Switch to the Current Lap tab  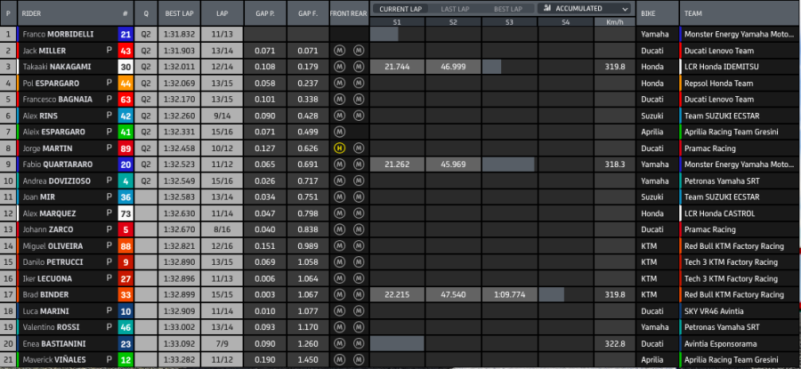[400, 8]
